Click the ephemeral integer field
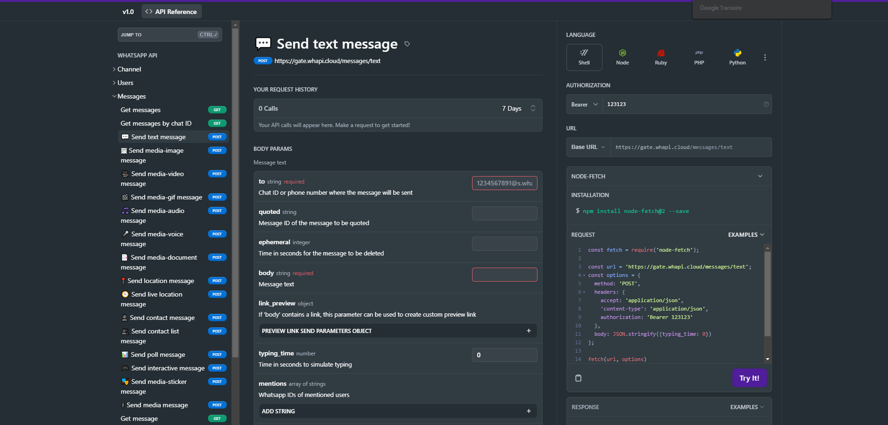The image size is (888, 425). [x=504, y=244]
